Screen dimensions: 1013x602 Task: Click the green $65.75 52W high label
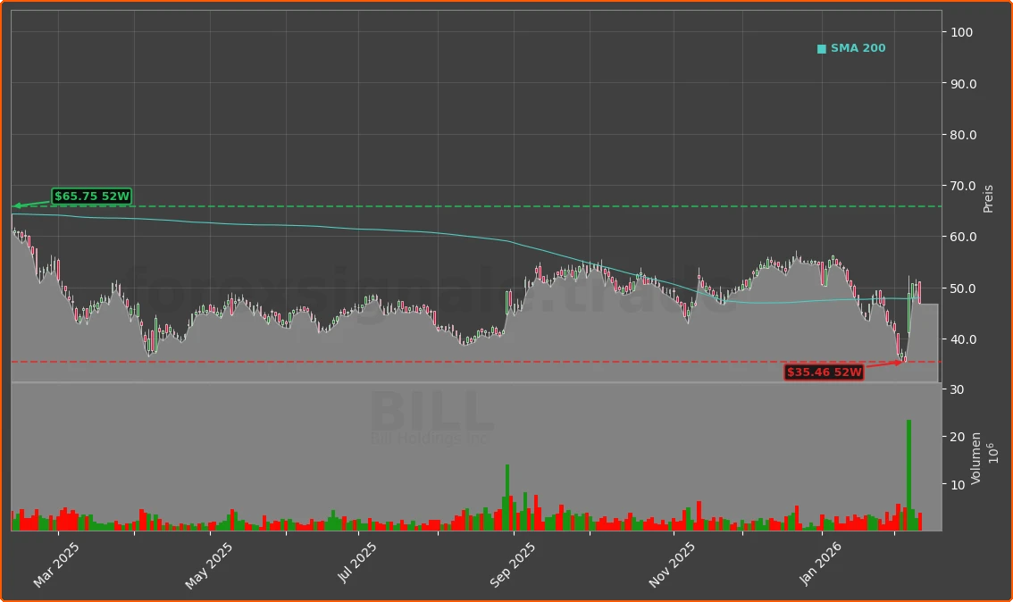(x=90, y=196)
